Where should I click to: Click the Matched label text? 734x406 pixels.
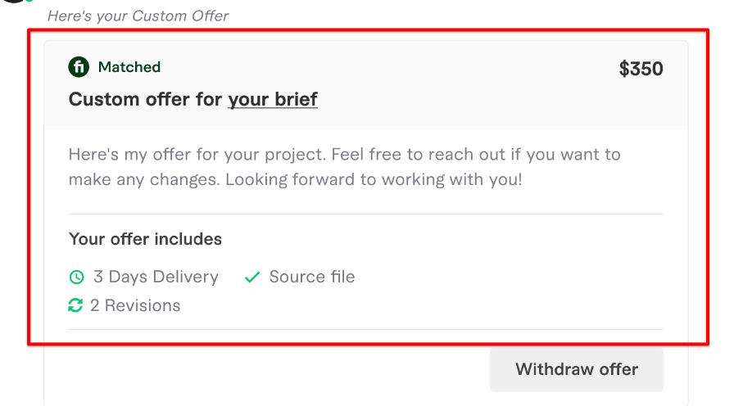pos(129,67)
